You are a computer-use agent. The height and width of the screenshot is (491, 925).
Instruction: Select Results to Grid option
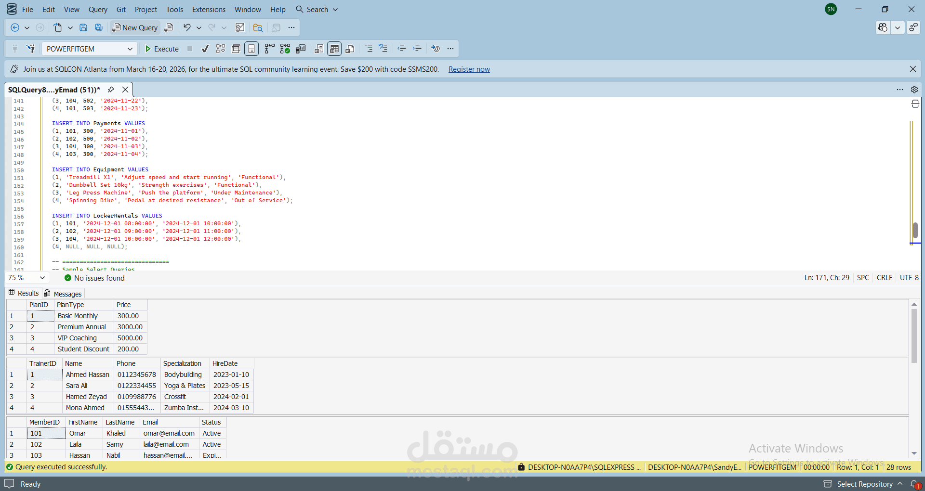(334, 49)
